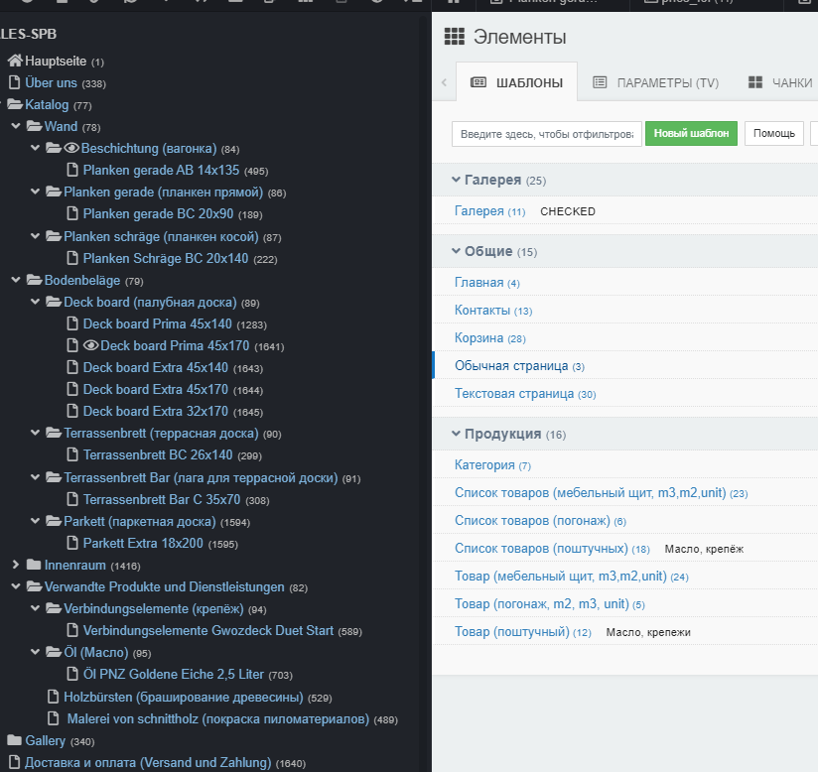Click the document icon beside Parkett Extra 18x200
This screenshot has width=818, height=772.
coord(72,543)
